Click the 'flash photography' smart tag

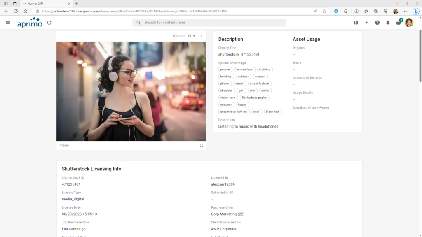point(254,98)
